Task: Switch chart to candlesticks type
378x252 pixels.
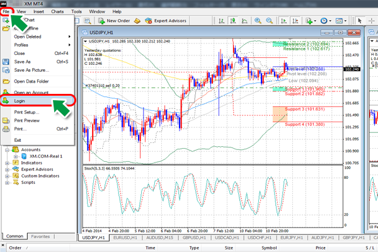Action: click(x=233, y=21)
